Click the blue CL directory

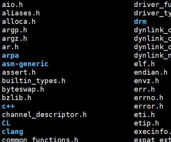6,123
